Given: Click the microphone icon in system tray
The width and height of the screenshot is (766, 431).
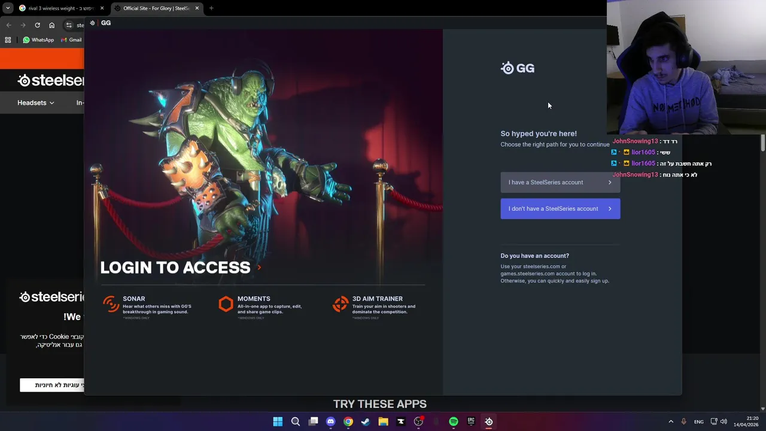Looking at the screenshot, I should (683, 421).
